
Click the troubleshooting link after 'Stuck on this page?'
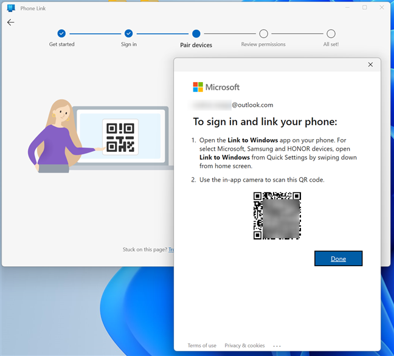click(171, 249)
